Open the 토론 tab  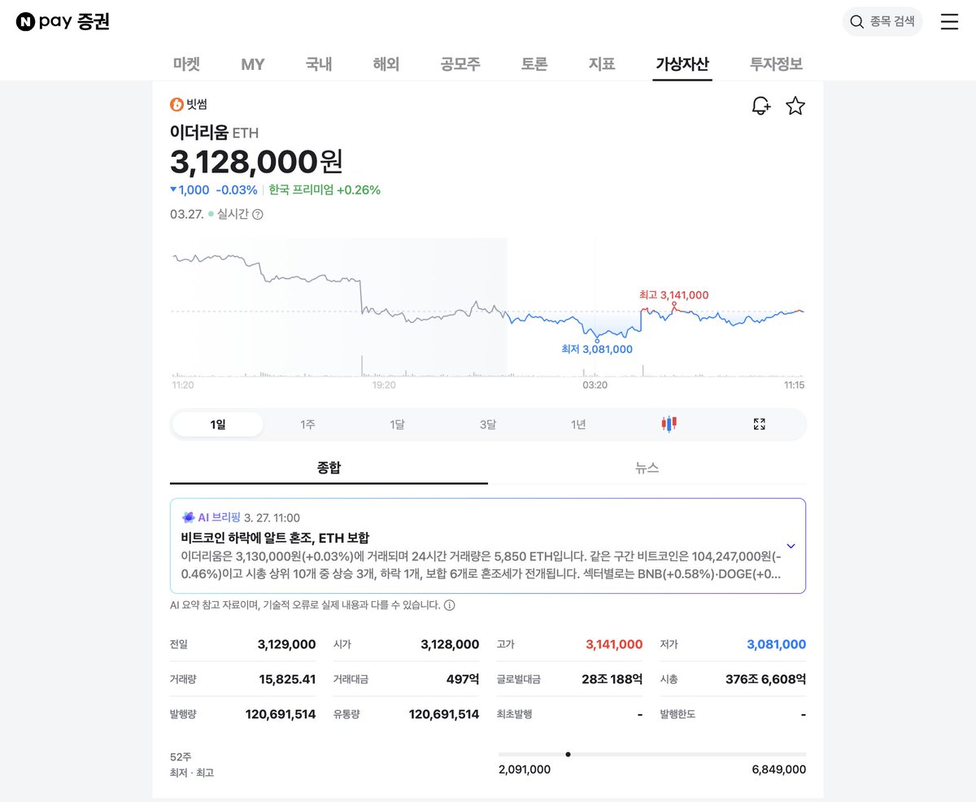coord(534,64)
